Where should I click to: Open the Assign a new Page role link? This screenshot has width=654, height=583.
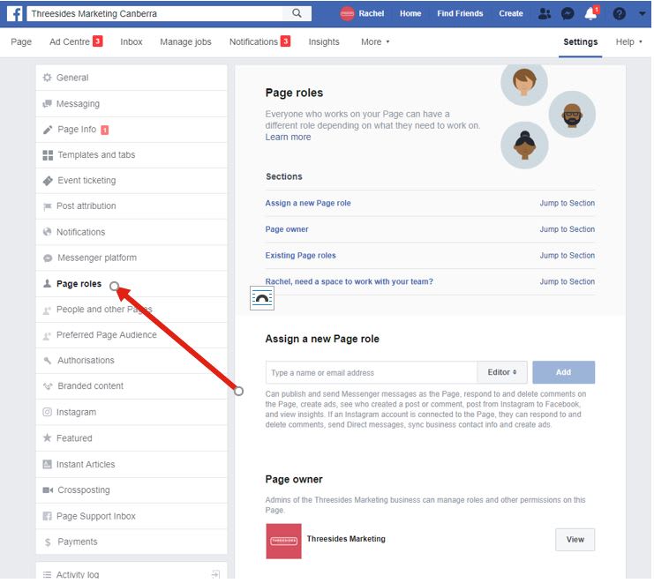[x=309, y=204]
